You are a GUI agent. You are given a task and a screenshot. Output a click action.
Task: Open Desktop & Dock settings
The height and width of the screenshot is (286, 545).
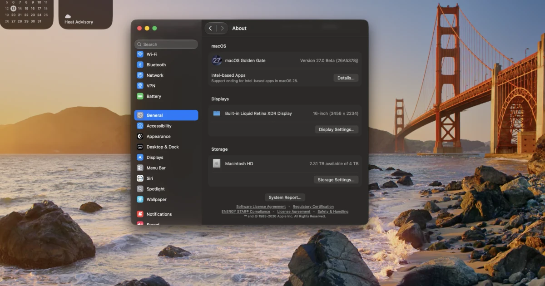point(166,147)
